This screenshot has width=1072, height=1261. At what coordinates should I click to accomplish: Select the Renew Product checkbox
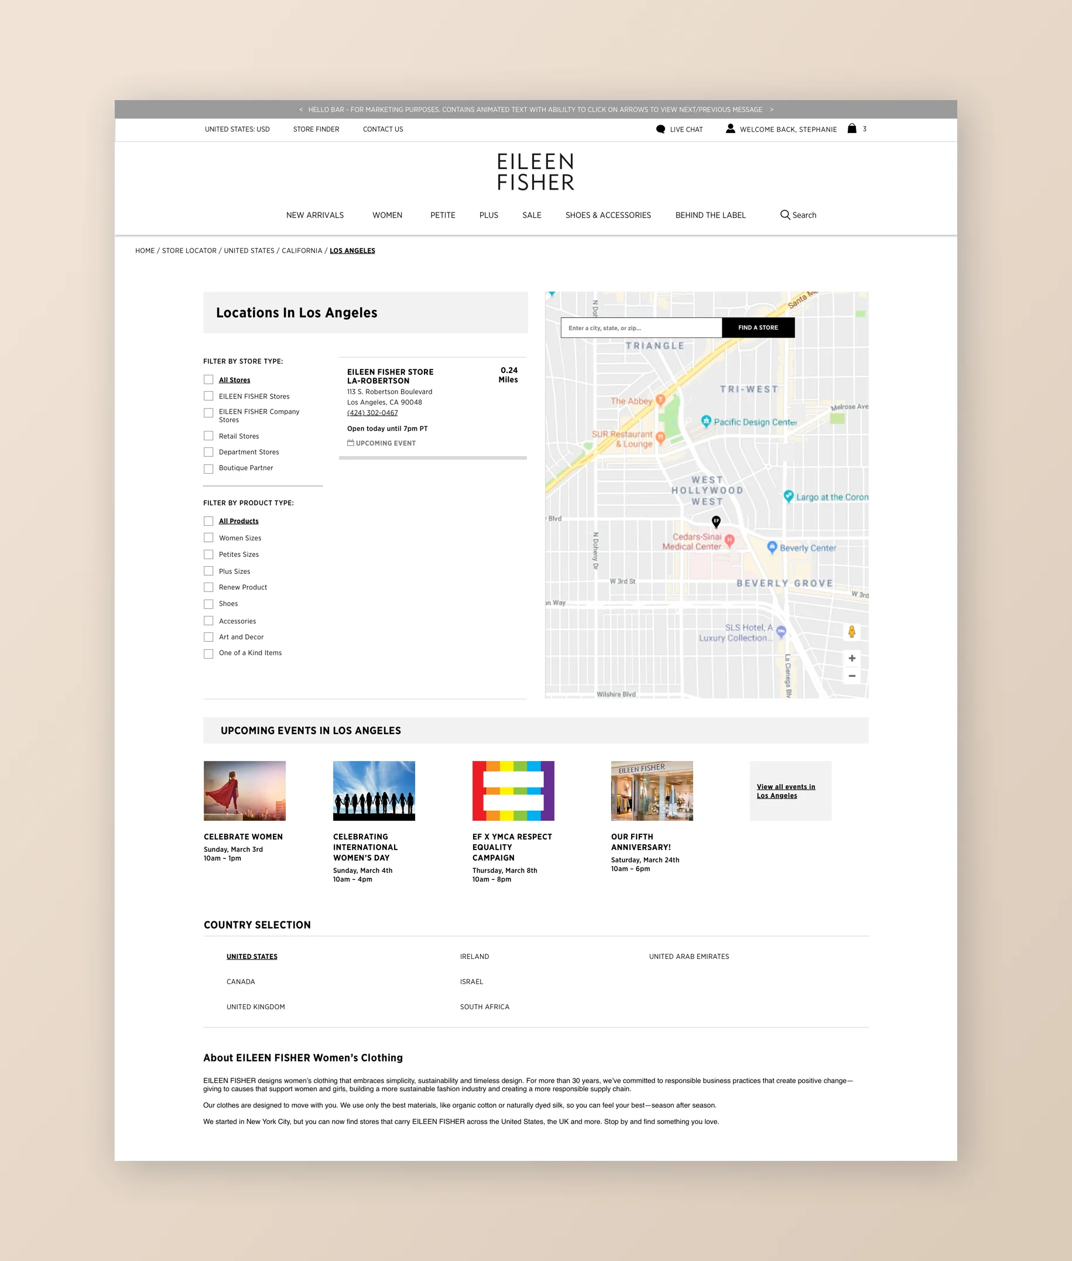click(x=208, y=588)
